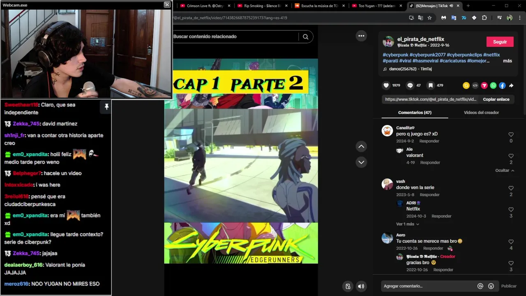526x296 pixels.
Task: Switch to 'Comentarios (47)' tab
Action: [x=415, y=113]
